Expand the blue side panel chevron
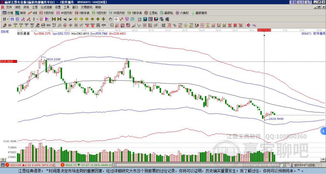The height and width of the screenshot is (174, 326). pos(323,131)
